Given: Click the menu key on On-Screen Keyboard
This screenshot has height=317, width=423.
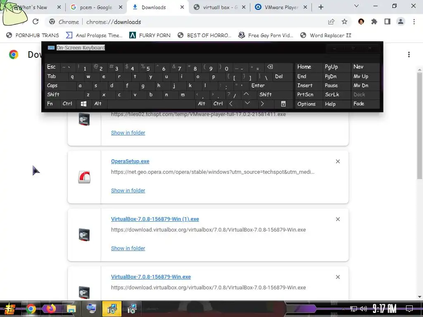Looking at the screenshot, I should pyautogui.click(x=283, y=104).
